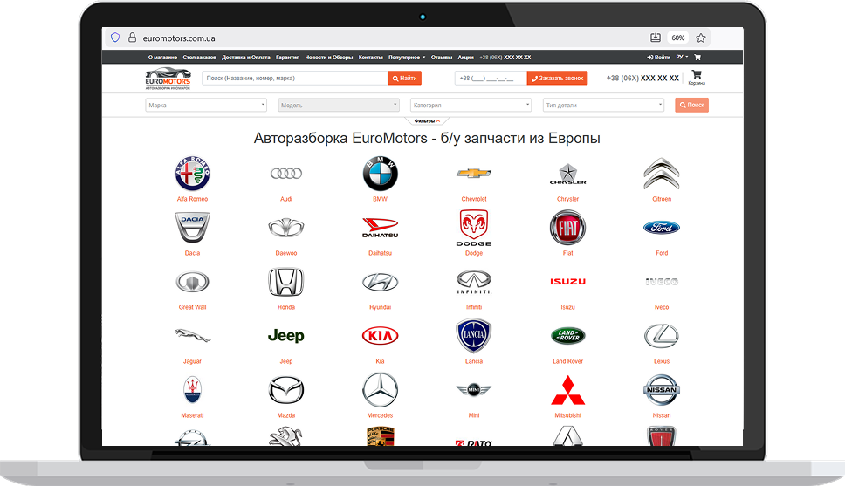Click the Infiniti logo
The width and height of the screenshot is (845, 486).
(x=474, y=283)
